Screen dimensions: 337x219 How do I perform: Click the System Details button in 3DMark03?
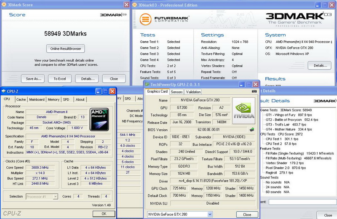tap(320, 66)
